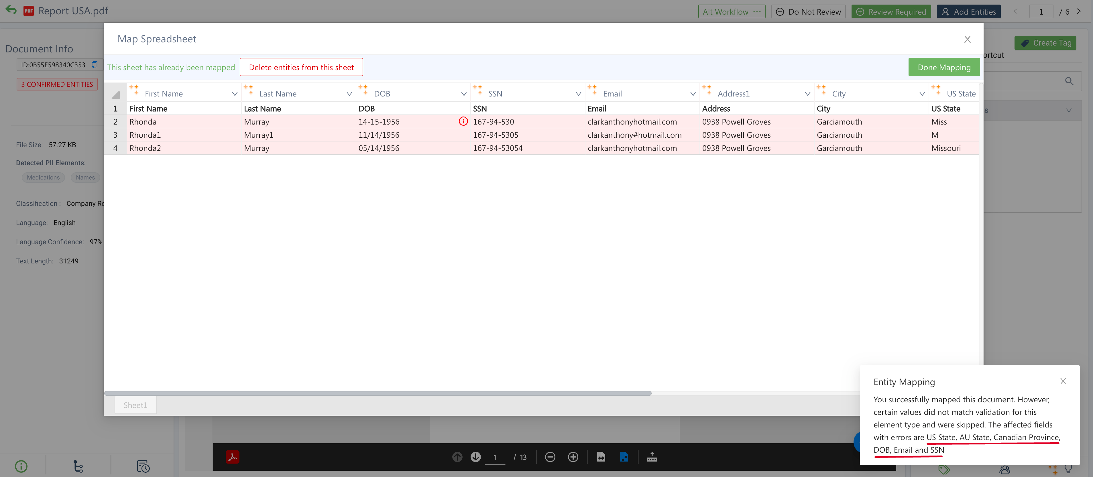Expand the City column mapping dropdown
The width and height of the screenshot is (1093, 477).
pos(922,94)
